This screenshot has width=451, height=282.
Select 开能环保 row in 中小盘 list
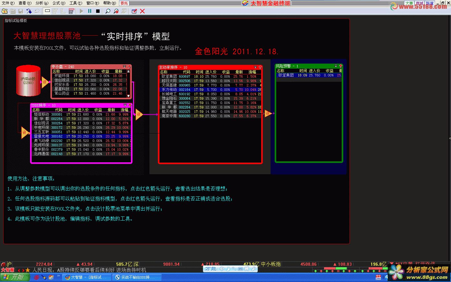[90, 76]
